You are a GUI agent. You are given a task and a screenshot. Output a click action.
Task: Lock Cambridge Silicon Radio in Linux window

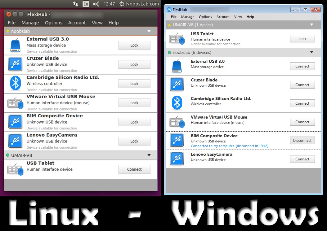134,84
